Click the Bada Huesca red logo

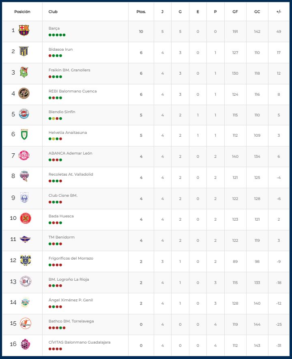click(25, 218)
